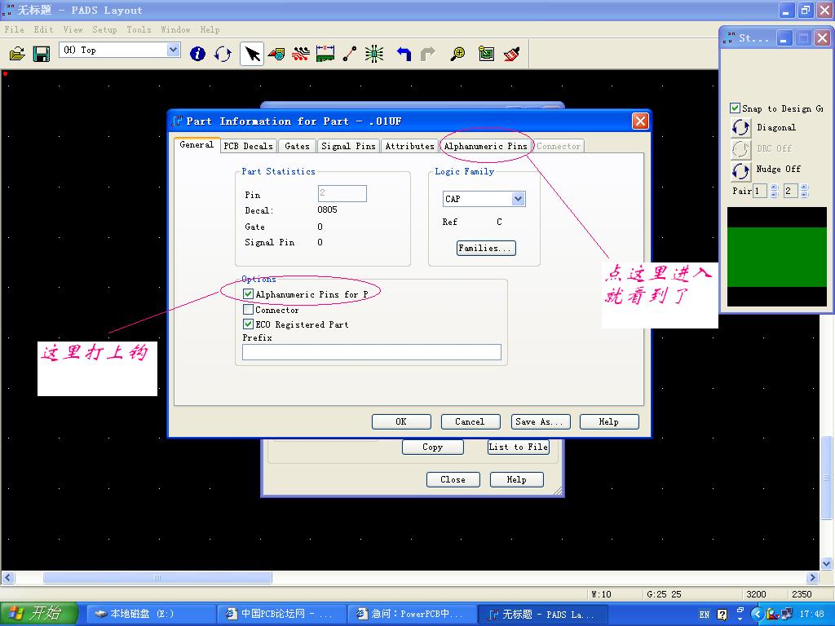Open the layer (H) Top dropdown
Screen dimensions: 835x626
point(173,50)
